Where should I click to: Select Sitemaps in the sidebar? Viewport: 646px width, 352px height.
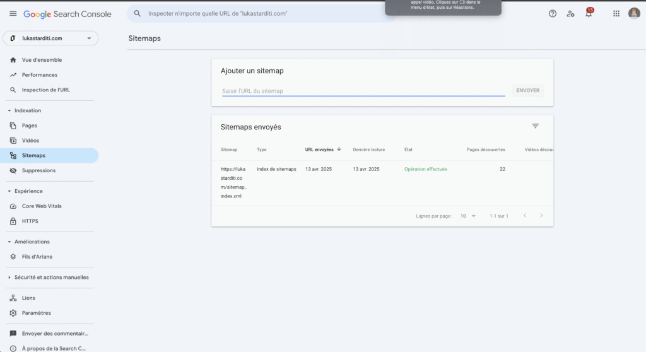coord(49,155)
